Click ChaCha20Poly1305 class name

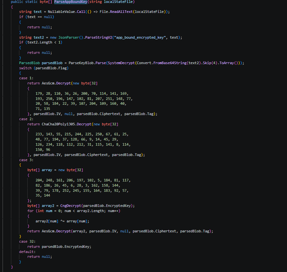point(58,124)
